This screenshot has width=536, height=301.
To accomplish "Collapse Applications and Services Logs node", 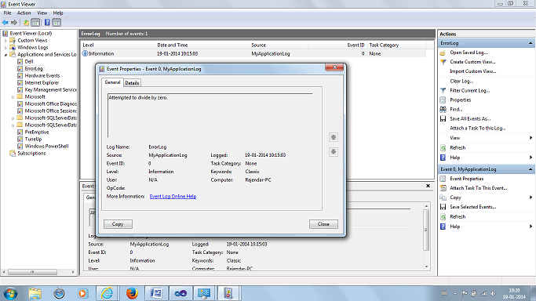I will point(5,55).
